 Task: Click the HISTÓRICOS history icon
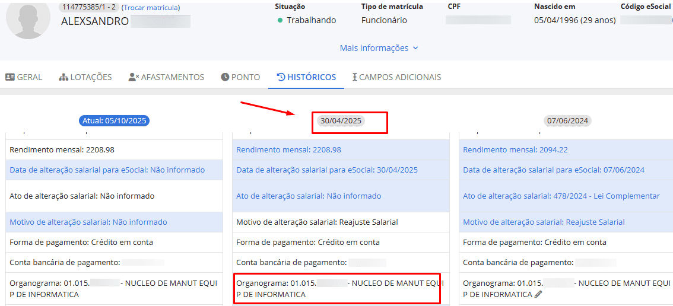281,77
